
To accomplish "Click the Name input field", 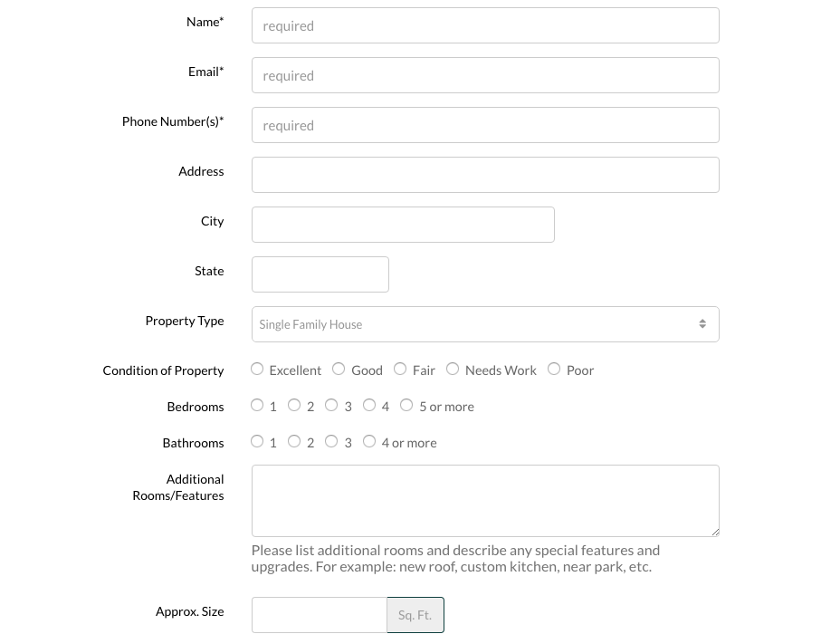I will pos(485,25).
